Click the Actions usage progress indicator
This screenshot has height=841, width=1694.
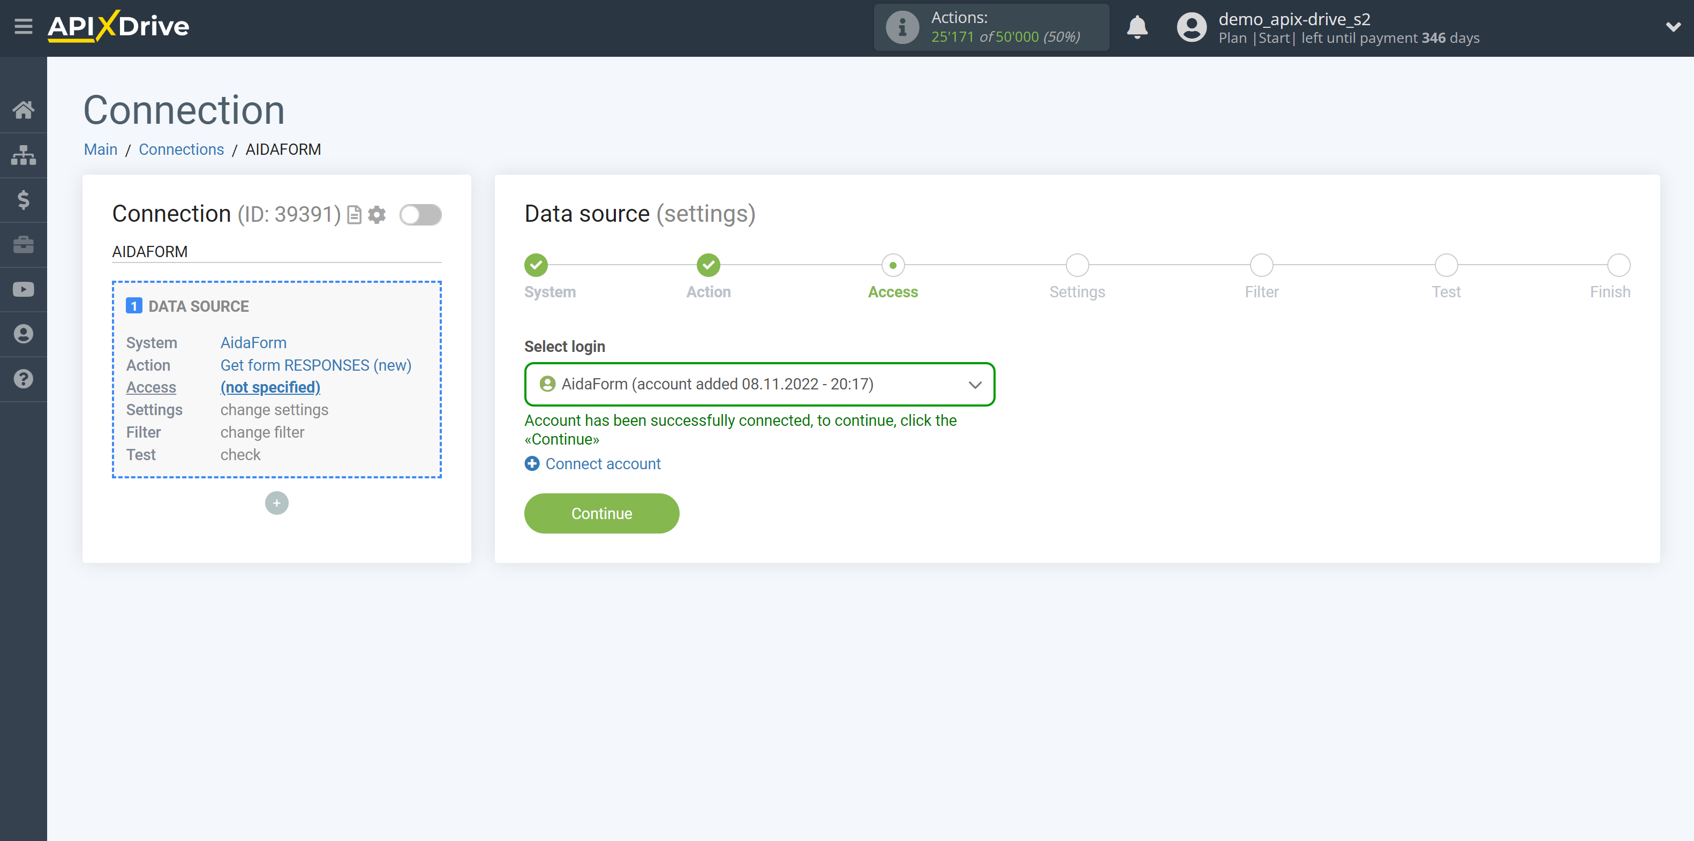(991, 28)
